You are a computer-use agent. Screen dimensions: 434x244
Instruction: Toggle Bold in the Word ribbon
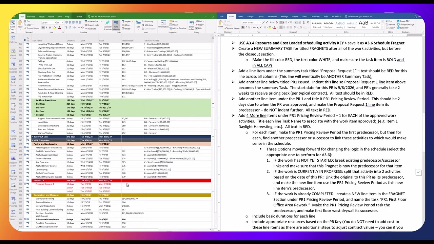click(x=243, y=27)
